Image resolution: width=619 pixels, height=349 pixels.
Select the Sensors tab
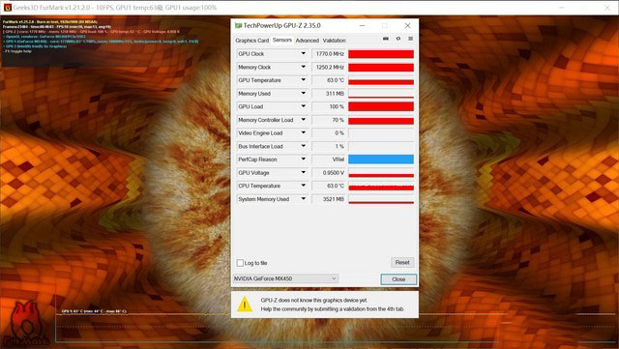pos(281,40)
